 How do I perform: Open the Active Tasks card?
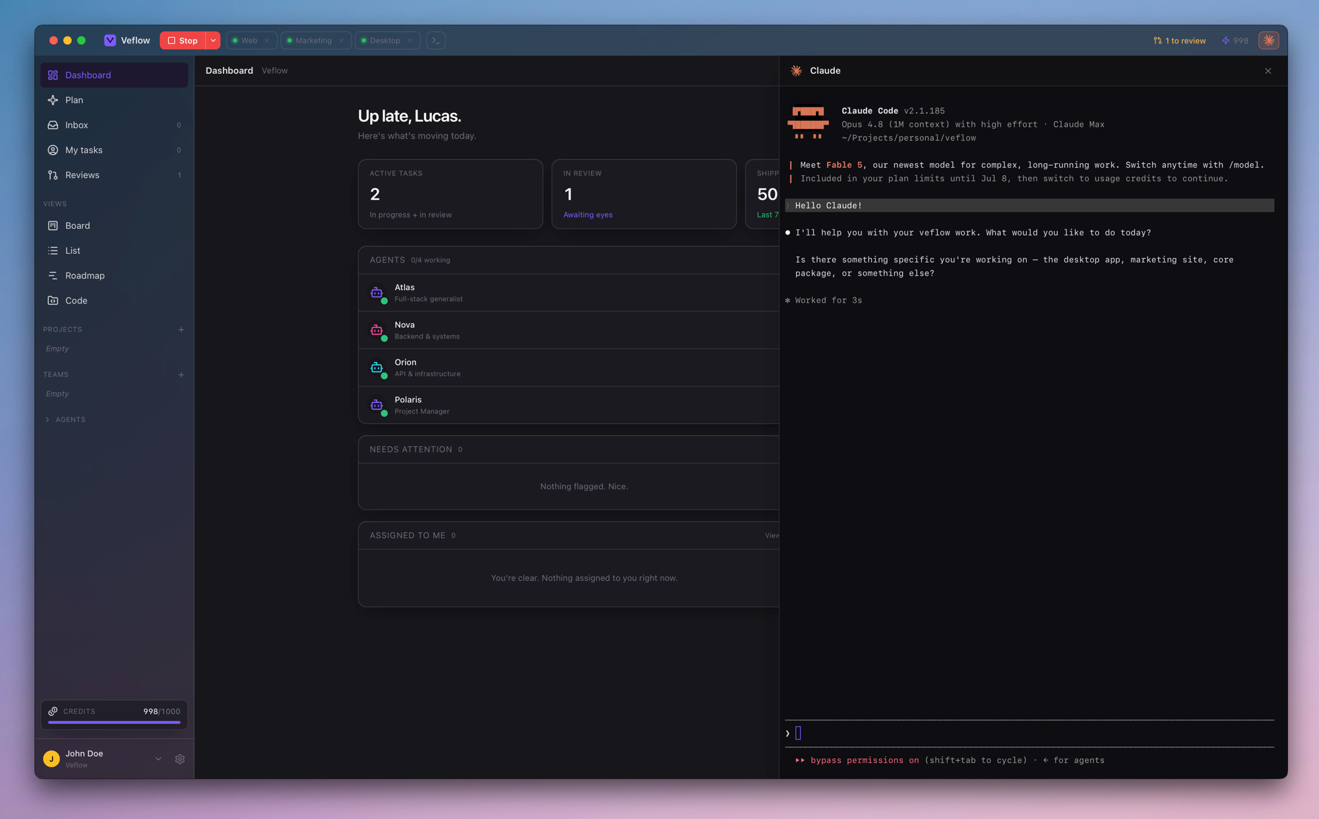coord(450,194)
